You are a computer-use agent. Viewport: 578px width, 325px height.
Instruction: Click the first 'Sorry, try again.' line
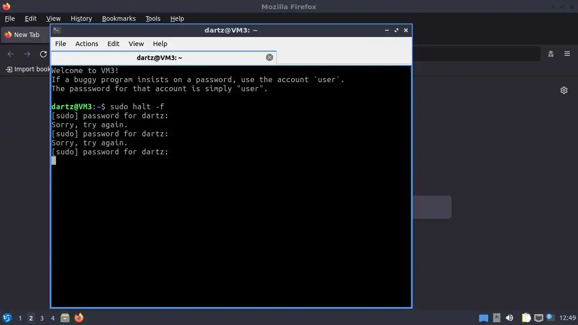89,125
